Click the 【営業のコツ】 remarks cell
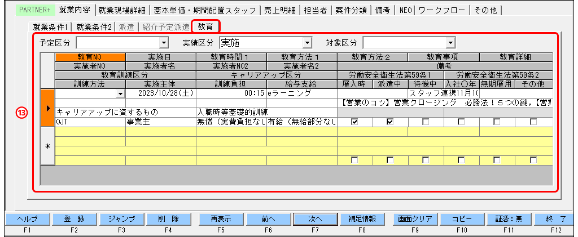Viewport: 578px width, 237px height. [x=445, y=103]
